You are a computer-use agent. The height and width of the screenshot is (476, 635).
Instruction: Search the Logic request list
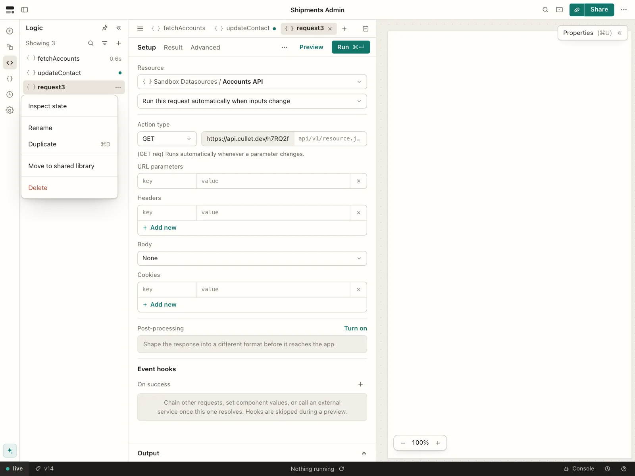coord(91,43)
